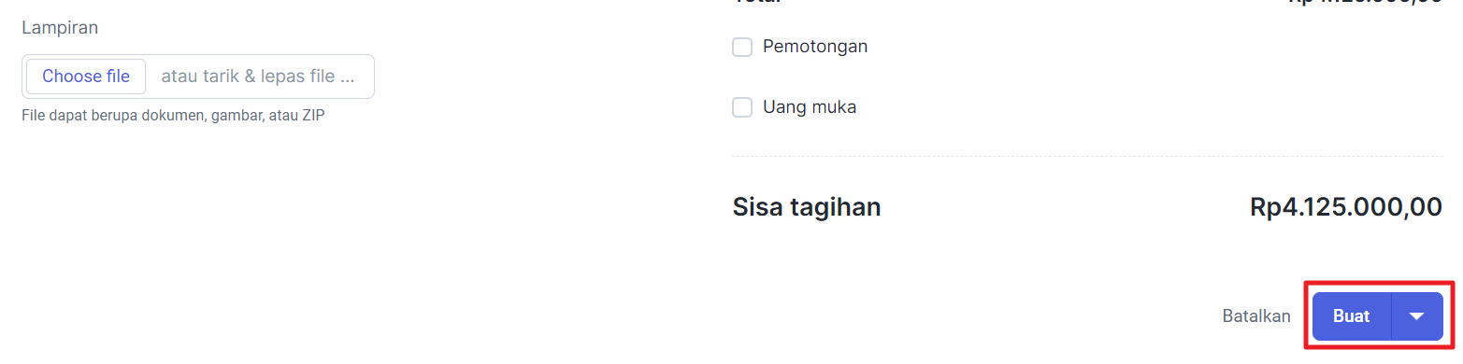Click the Lampiran field label

pos(60,27)
